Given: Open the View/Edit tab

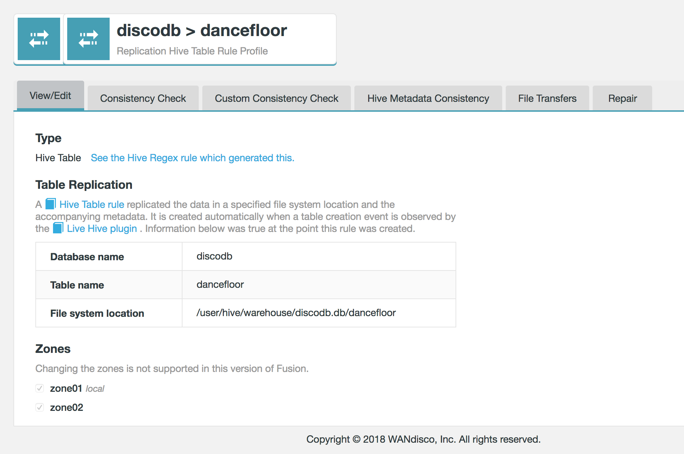Looking at the screenshot, I should 51,96.
